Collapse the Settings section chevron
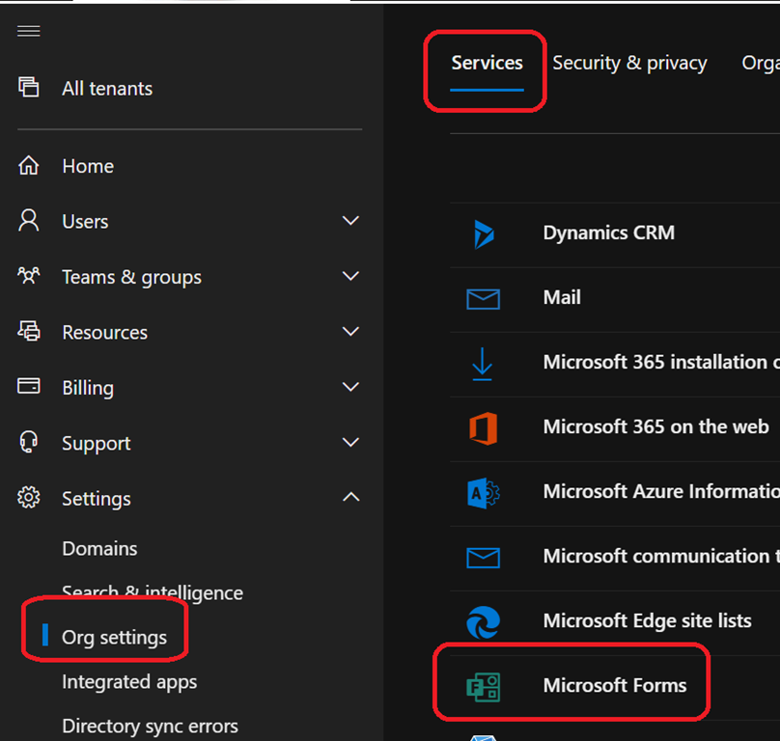 coord(350,498)
